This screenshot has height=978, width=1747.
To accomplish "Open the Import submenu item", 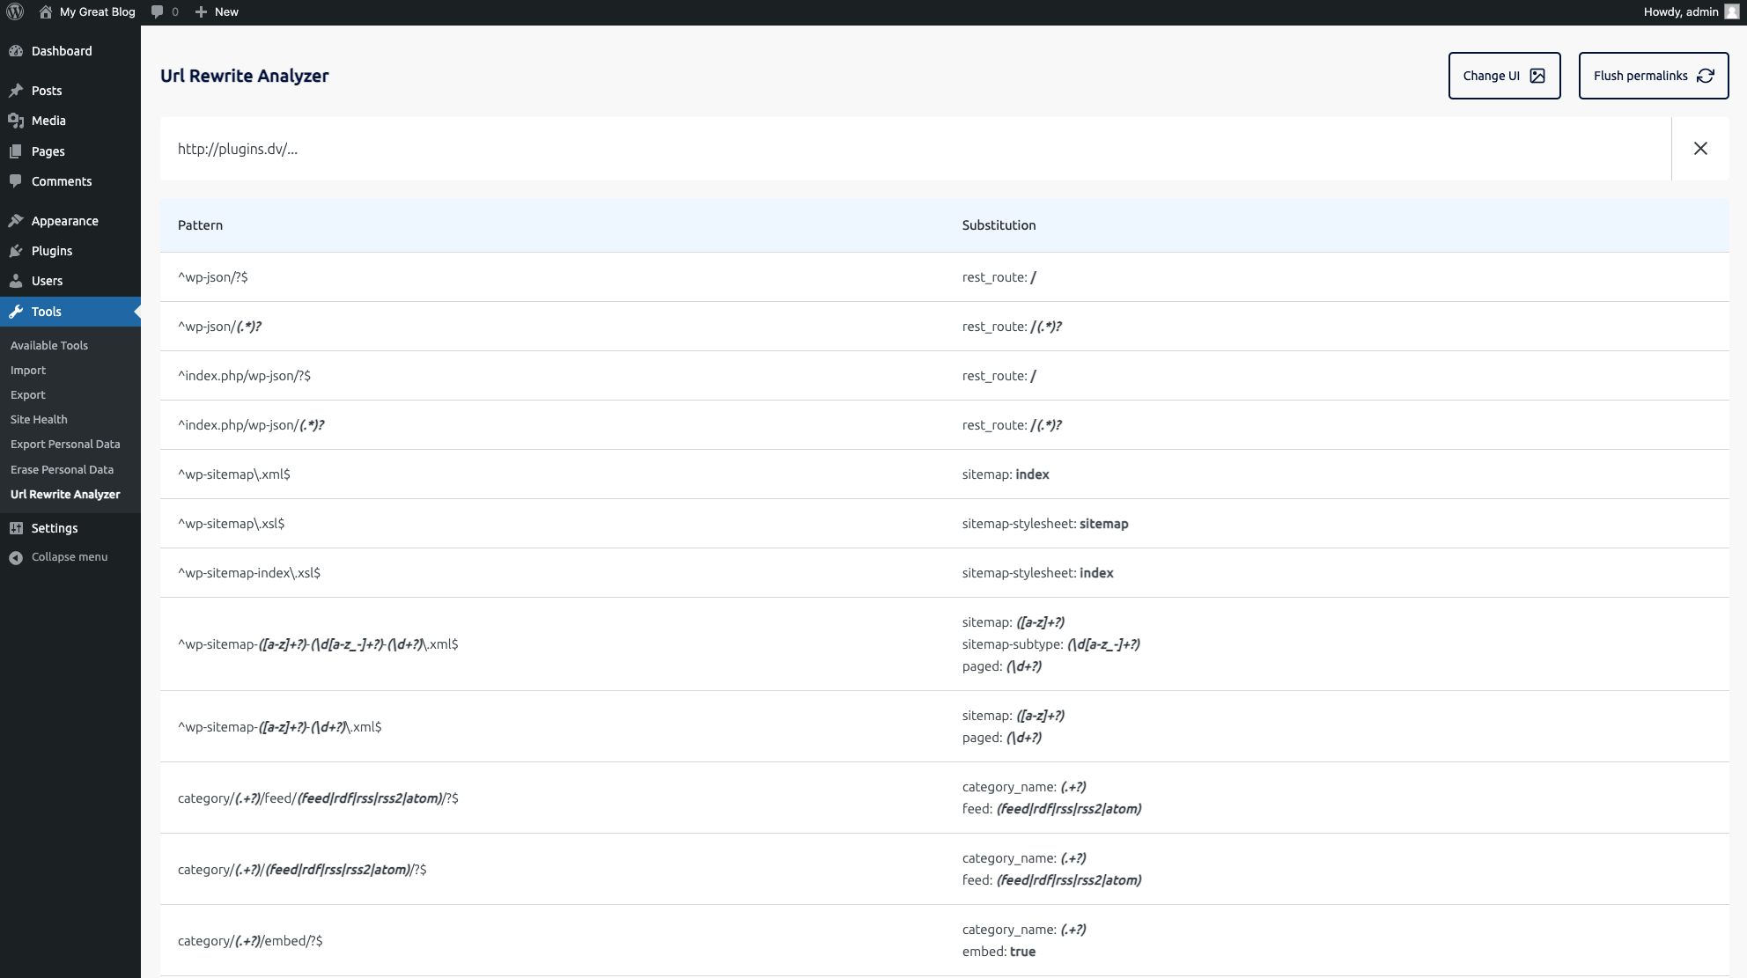I will coord(28,371).
